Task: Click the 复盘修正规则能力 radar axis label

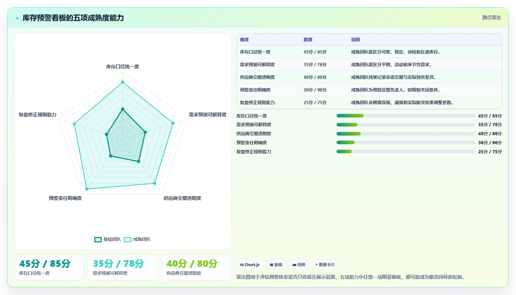Action: [x=38, y=115]
